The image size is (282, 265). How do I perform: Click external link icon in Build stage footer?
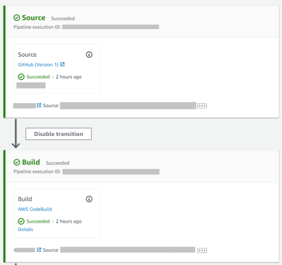(39, 250)
